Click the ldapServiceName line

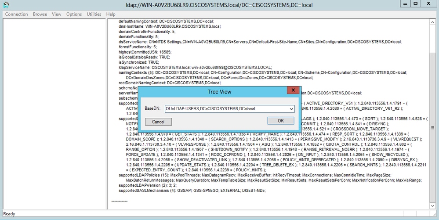(x=195, y=68)
